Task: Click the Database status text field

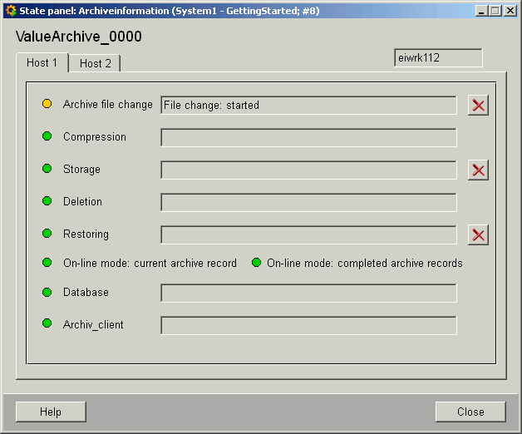Action: pos(308,293)
